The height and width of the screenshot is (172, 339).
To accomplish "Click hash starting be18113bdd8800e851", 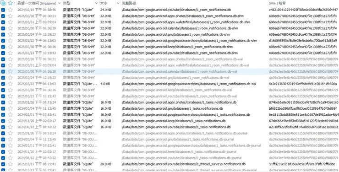I will pyautogui.click(x=304, y=115).
